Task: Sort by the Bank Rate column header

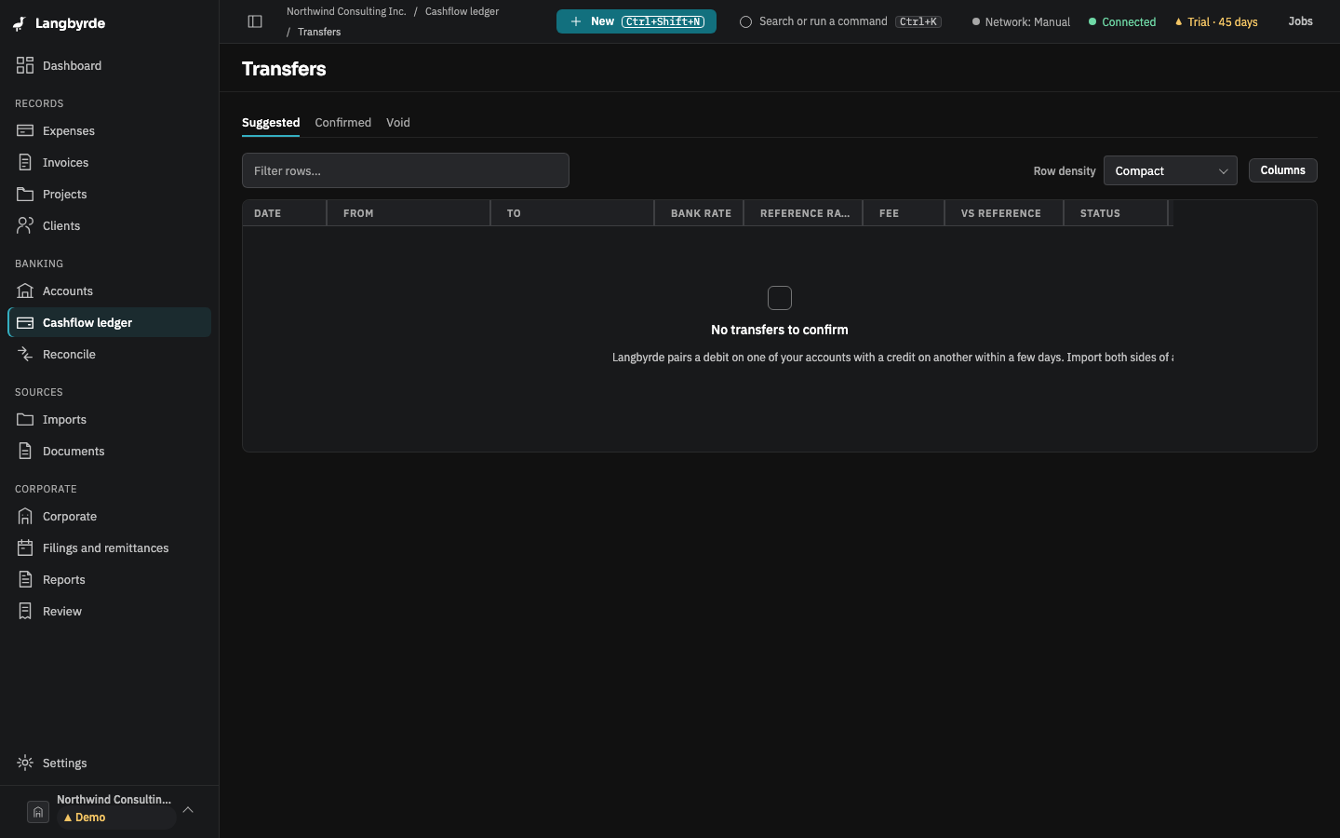Action: click(699, 213)
